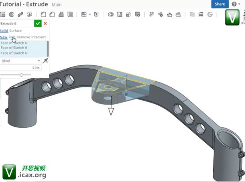The image size is (245, 182).
Task: Select the Shell tool
Action: pyautogui.click(x=70, y=14)
